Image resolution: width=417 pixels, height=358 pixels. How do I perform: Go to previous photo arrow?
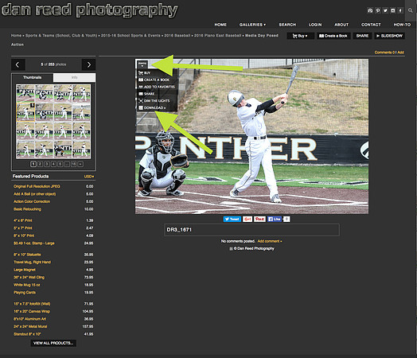click(x=18, y=64)
